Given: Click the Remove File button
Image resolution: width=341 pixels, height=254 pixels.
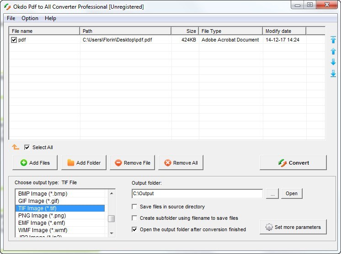Looking at the screenshot, I should (x=132, y=163).
